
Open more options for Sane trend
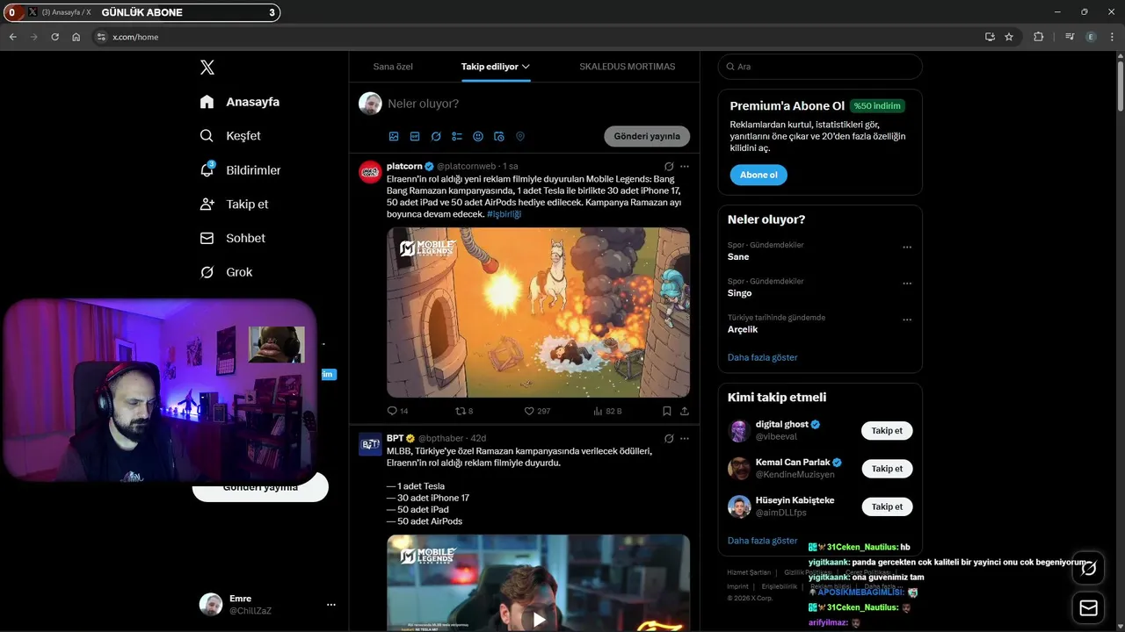pos(907,248)
